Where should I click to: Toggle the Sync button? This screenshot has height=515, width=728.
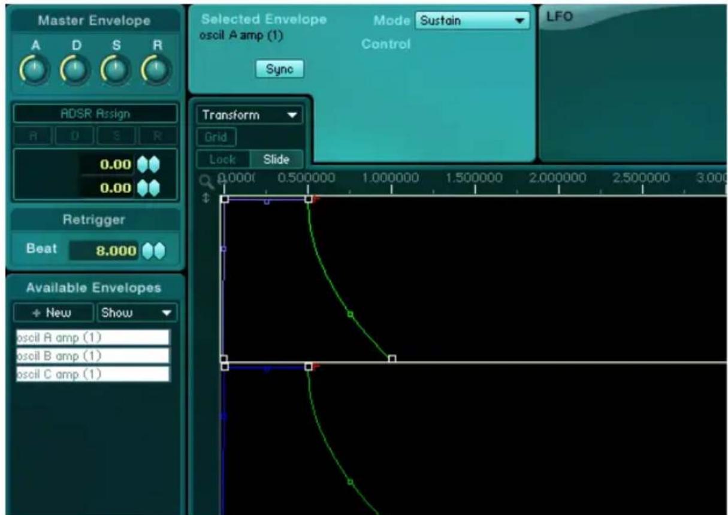280,69
